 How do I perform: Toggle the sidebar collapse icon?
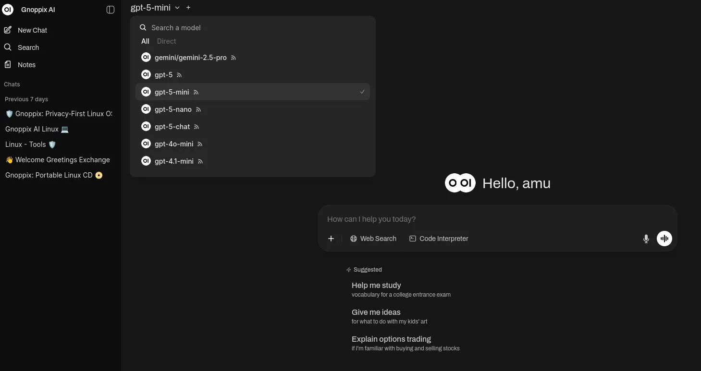click(111, 10)
